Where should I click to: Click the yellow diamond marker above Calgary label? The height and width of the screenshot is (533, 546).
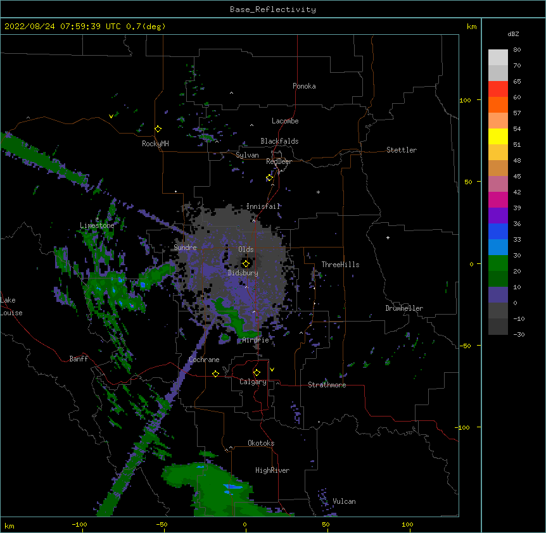point(257,373)
